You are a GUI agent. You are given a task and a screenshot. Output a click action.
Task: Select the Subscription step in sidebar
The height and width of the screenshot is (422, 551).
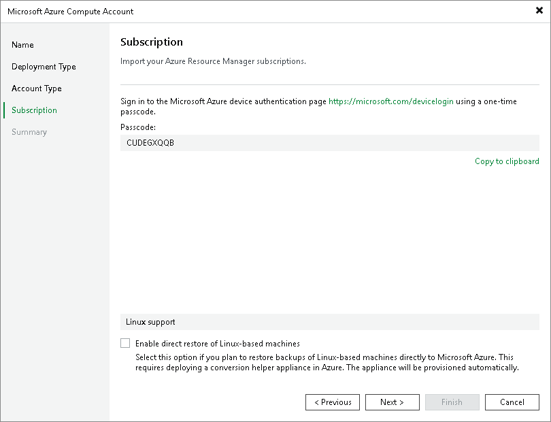pyautogui.click(x=34, y=110)
